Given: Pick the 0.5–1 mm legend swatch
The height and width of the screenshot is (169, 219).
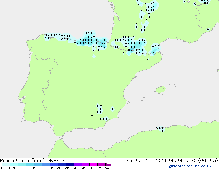Looking at the screenshot, I should (x=14, y=165).
